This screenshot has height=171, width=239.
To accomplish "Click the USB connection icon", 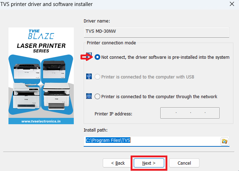I will (x=89, y=76).
